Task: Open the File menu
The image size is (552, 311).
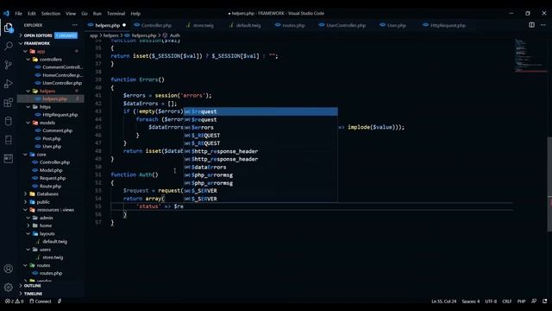Action: [x=18, y=14]
